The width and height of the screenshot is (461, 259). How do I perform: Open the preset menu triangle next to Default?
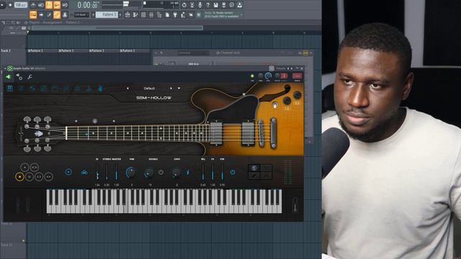(179, 88)
